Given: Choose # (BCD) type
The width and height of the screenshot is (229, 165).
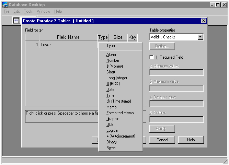Looking at the screenshot, I should [113, 84].
